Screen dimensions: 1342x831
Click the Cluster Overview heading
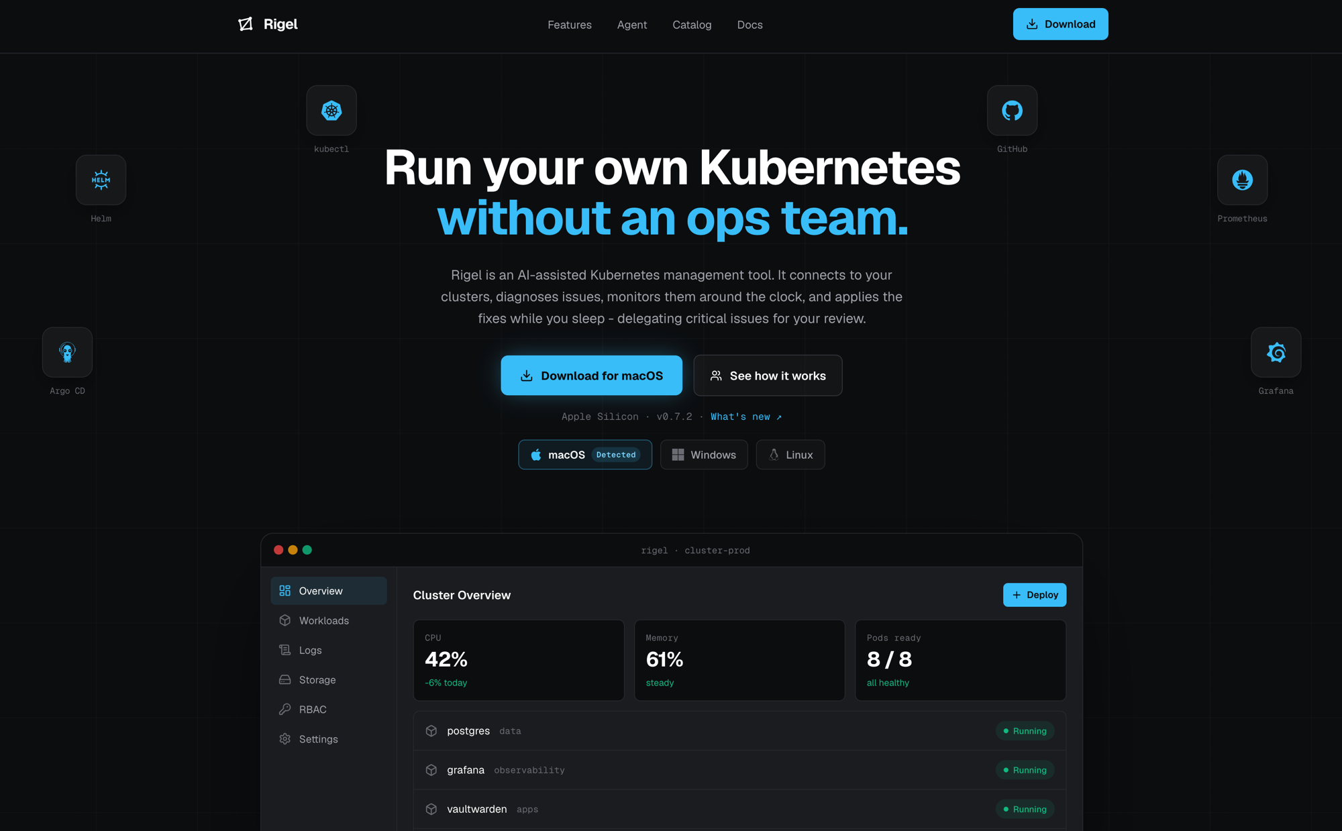pyautogui.click(x=462, y=595)
